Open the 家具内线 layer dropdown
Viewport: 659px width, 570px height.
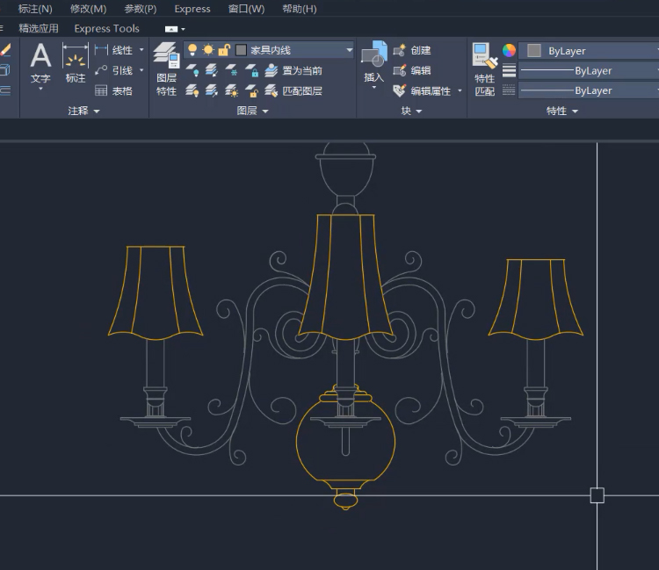(x=349, y=50)
